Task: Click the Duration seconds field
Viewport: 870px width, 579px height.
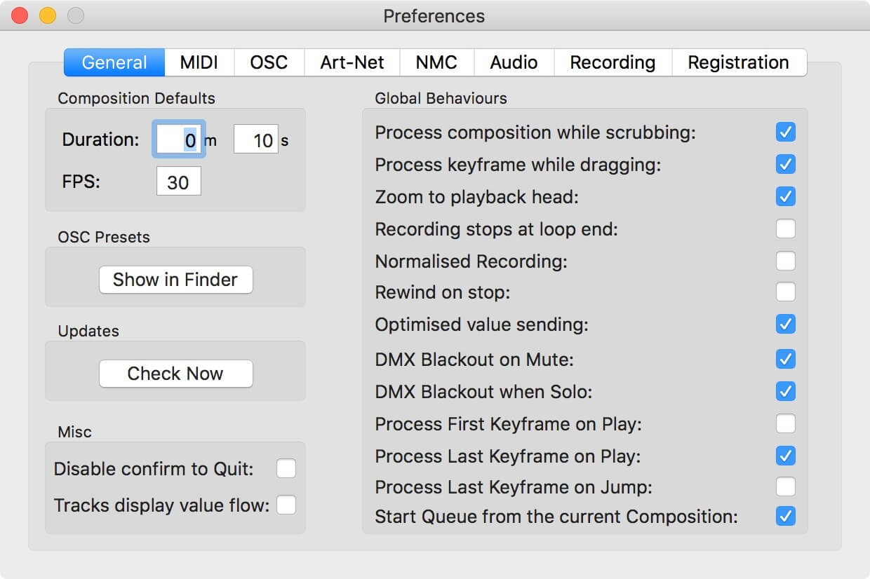Action: click(x=256, y=139)
